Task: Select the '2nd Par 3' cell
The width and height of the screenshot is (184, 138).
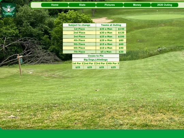Action: (90, 63)
